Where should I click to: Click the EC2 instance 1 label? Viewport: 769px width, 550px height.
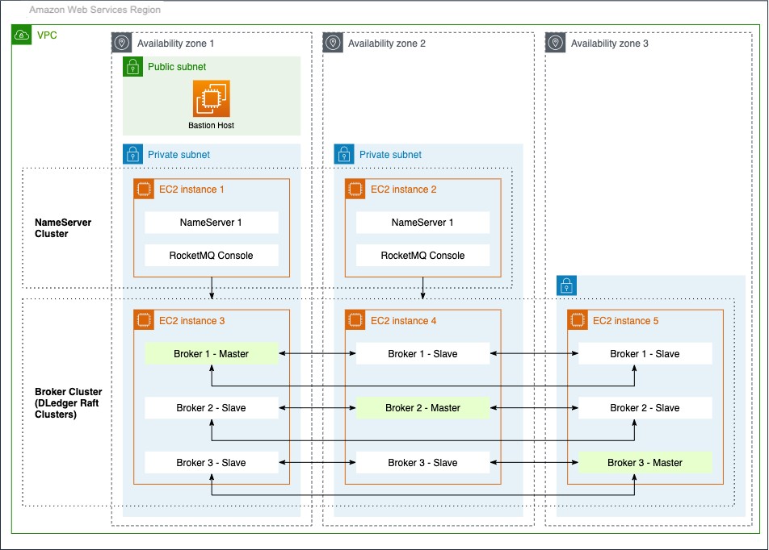(191, 189)
